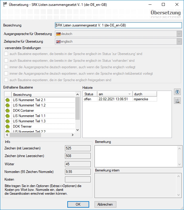
Task: Maximize the Übersetzung dialog window
Action: coord(163,4)
